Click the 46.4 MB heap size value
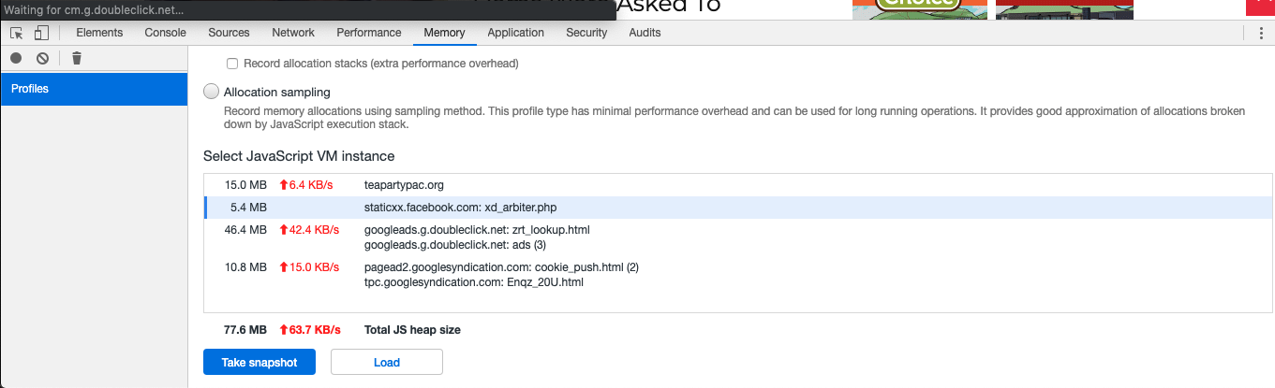This screenshot has height=388, width=1275. 245,230
